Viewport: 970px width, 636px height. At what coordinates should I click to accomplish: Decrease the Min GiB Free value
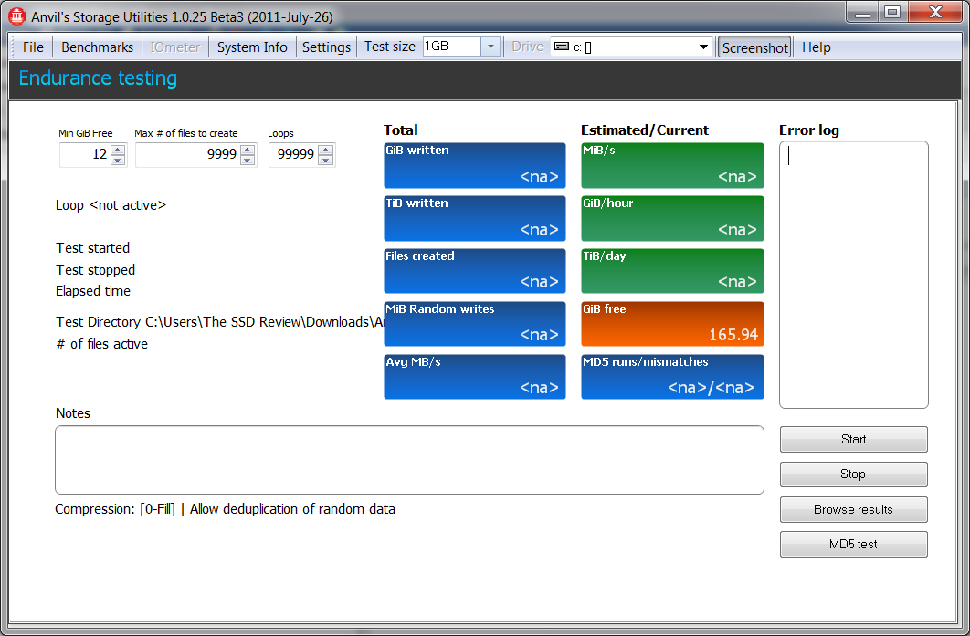point(118,160)
